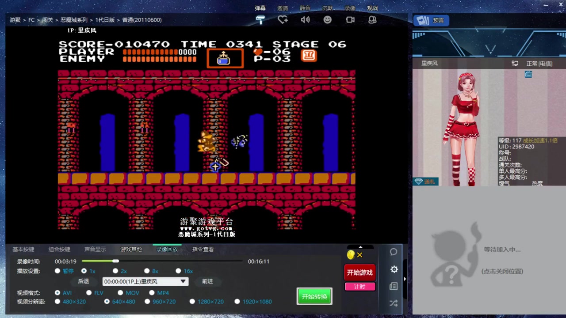Choose FLV video format

click(89, 293)
